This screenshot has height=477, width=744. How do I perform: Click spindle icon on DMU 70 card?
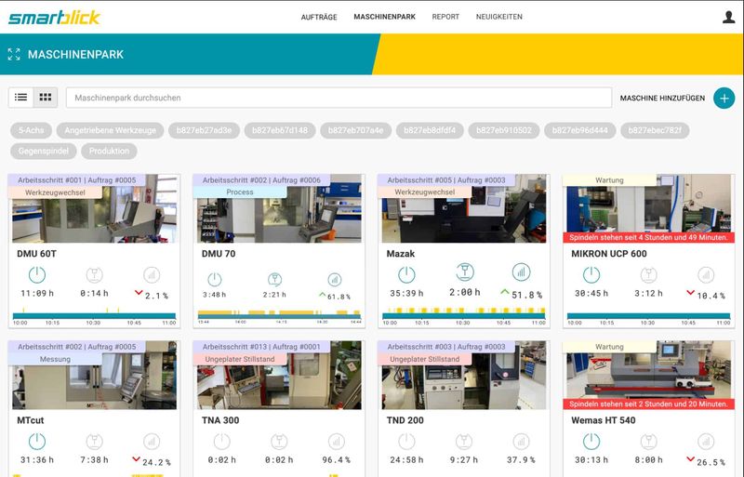coord(275,279)
